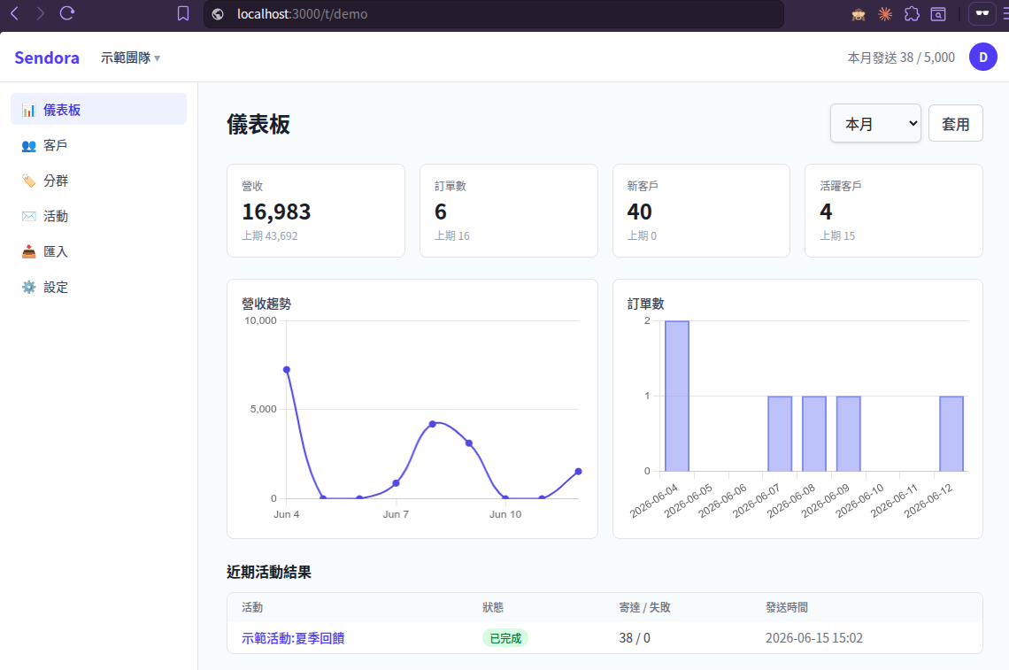The height and width of the screenshot is (670, 1009).
Task: Click the browser forward arrow
Action: pyautogui.click(x=41, y=13)
